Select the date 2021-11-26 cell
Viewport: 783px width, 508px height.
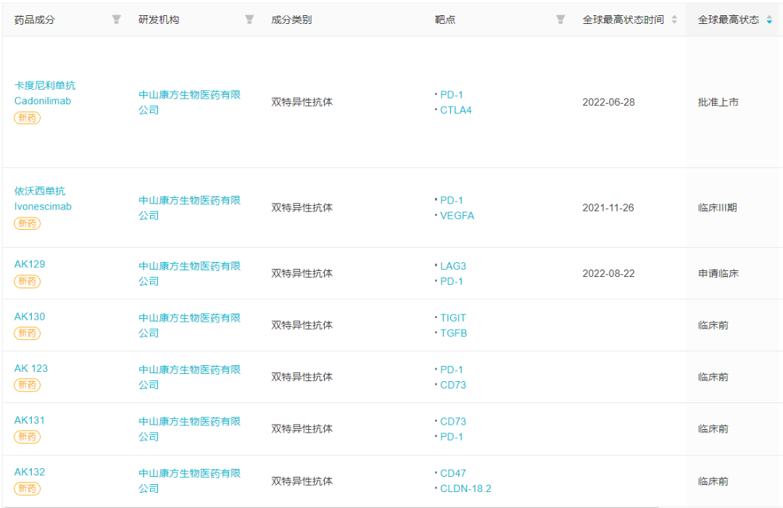coord(608,207)
